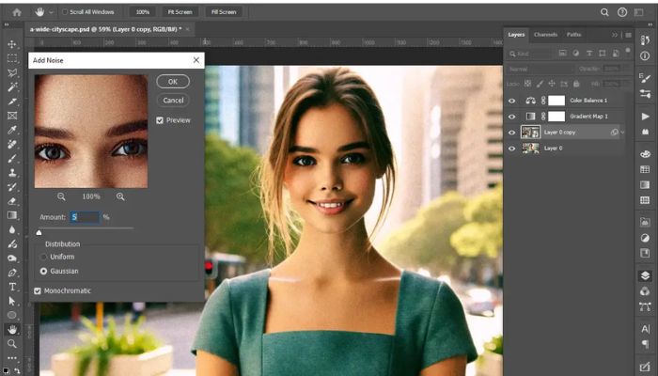
Task: Click the foreground/background color swatch
Action: pyautogui.click(x=6, y=370)
